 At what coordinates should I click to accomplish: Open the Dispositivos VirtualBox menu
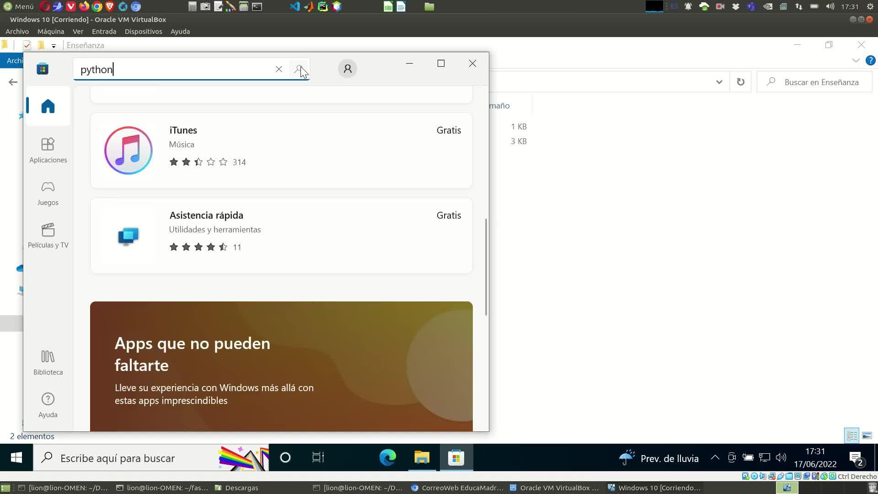[x=143, y=32]
